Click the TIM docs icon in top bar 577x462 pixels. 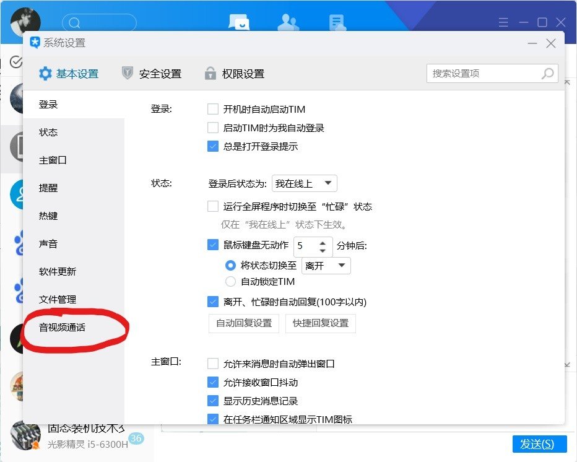point(337,22)
